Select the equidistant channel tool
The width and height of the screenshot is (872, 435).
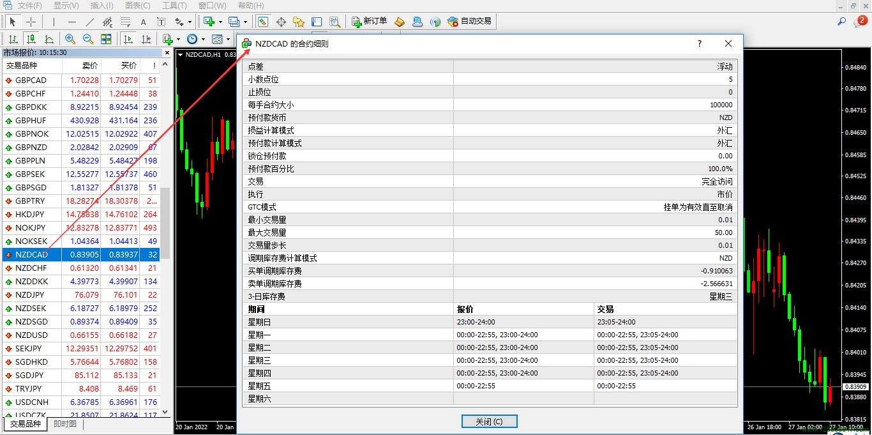[x=107, y=22]
